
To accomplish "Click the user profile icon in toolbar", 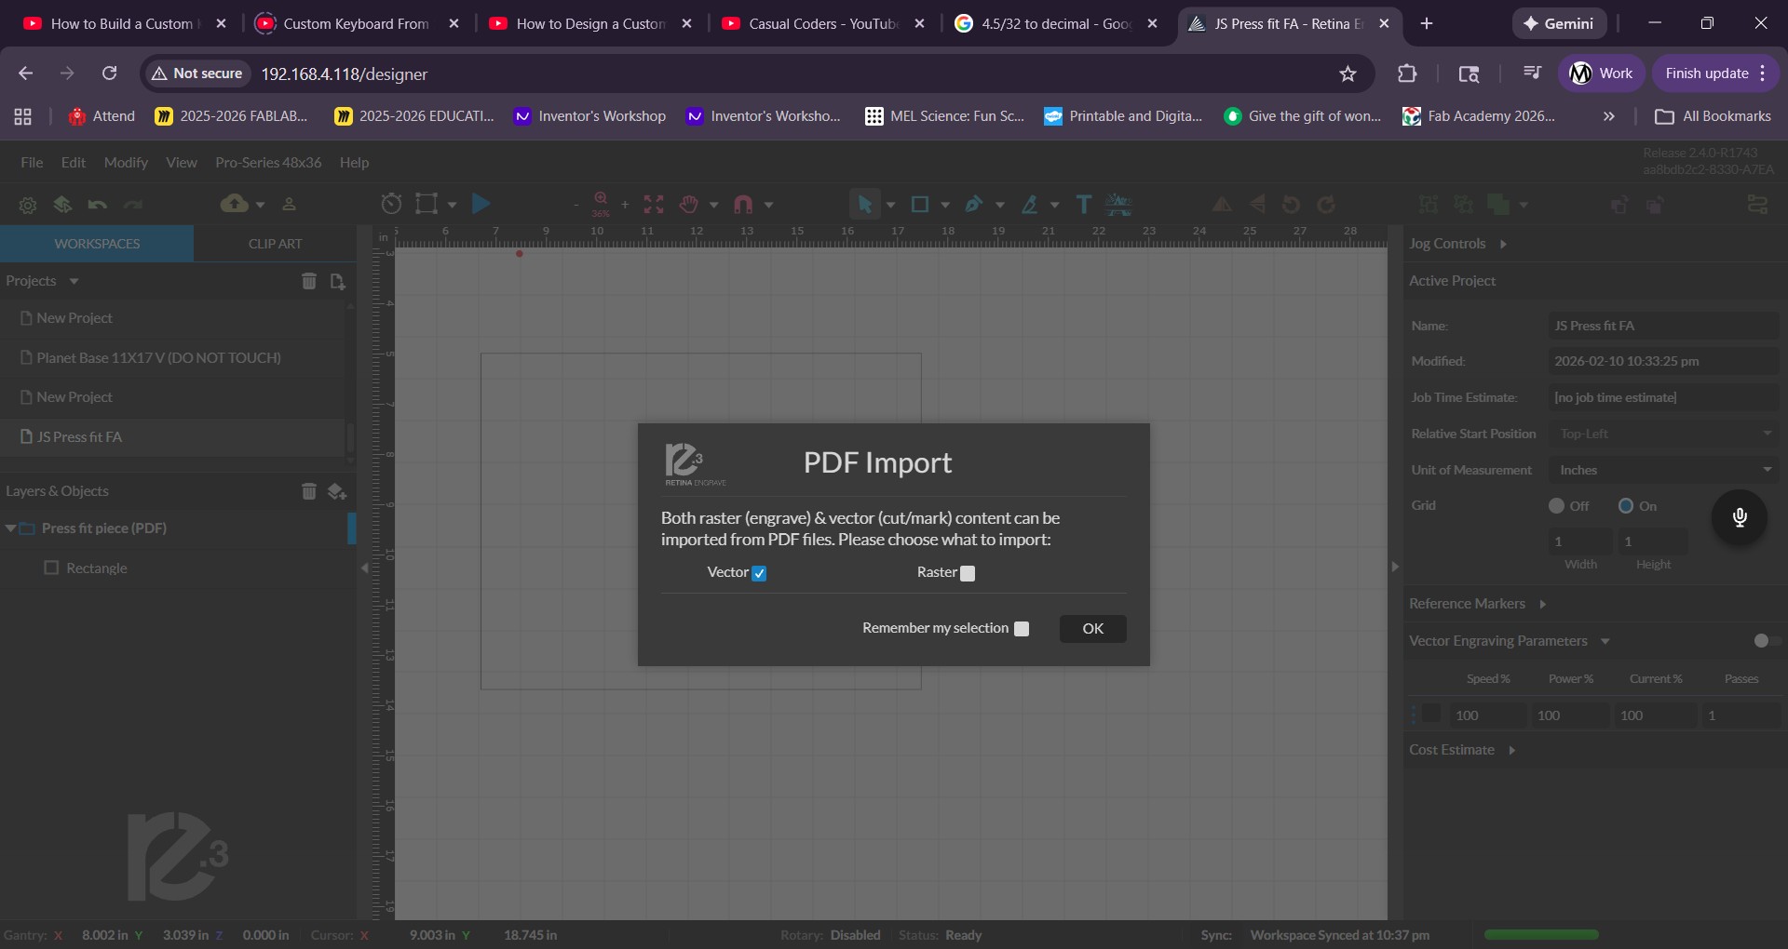I will [289, 204].
